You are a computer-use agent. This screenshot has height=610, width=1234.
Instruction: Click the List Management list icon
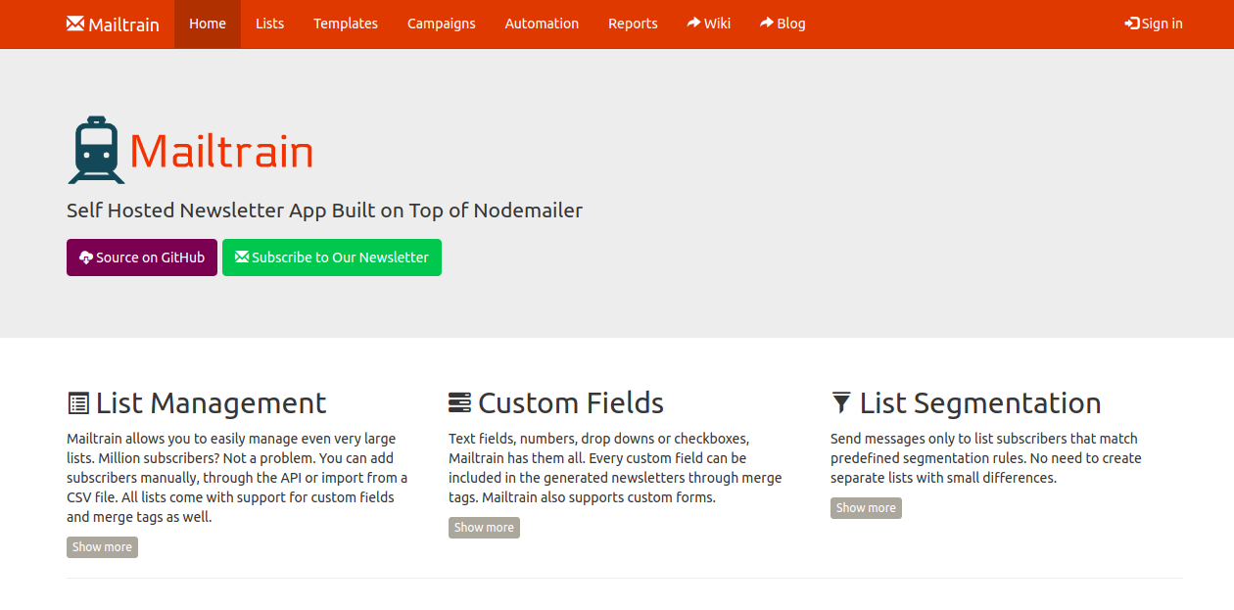coord(78,403)
